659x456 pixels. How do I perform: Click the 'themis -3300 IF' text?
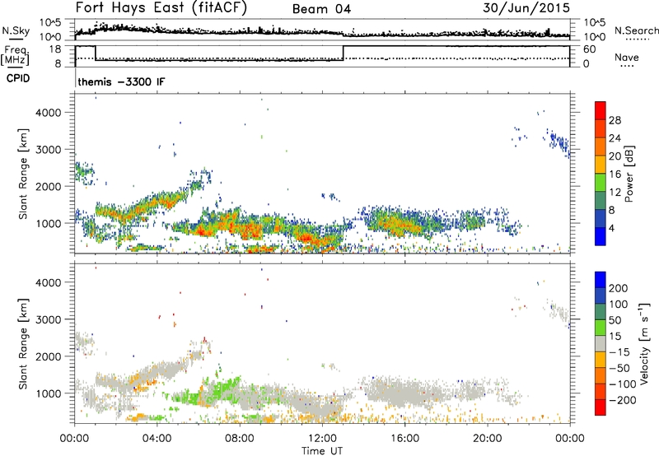tap(121, 81)
